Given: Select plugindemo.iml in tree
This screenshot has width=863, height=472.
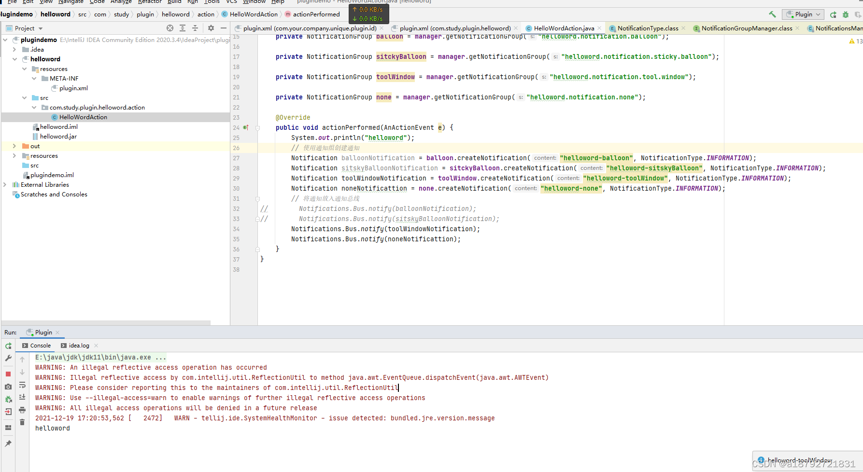Looking at the screenshot, I should (52, 175).
